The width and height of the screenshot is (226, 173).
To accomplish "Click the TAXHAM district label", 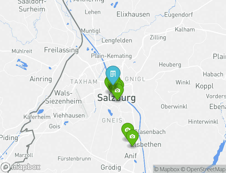I will pyautogui.click(x=84, y=82).
